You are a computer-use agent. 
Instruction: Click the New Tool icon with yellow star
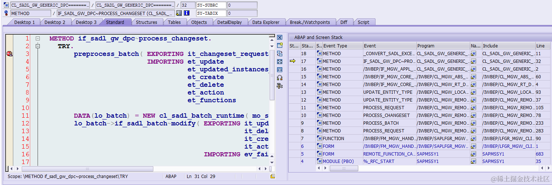pos(280,45)
